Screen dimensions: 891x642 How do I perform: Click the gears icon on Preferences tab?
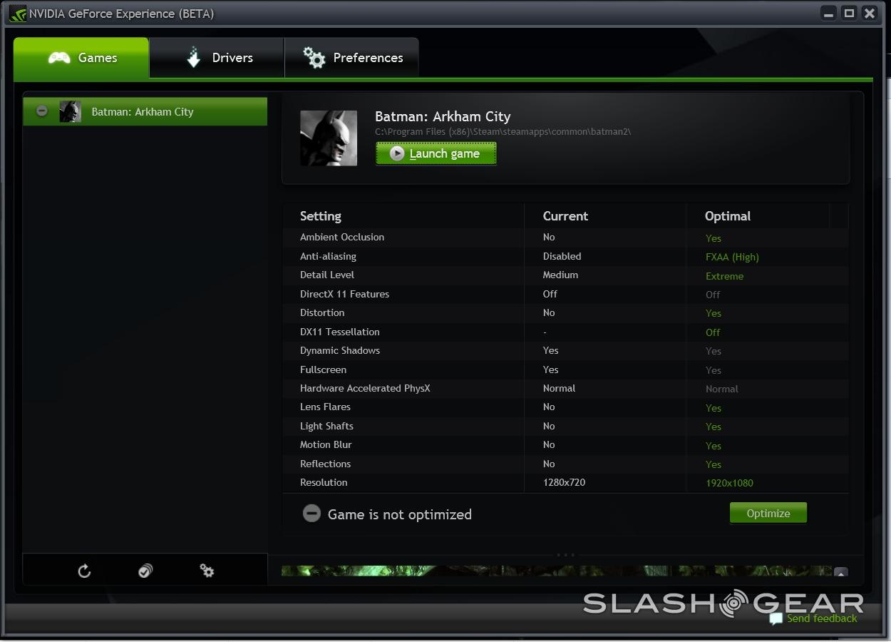[314, 58]
